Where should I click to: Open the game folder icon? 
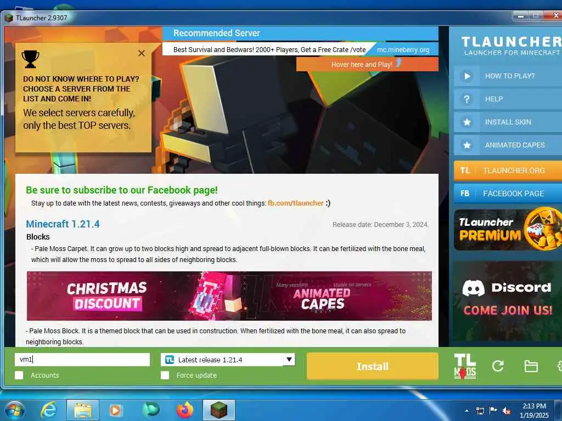pyautogui.click(x=531, y=366)
